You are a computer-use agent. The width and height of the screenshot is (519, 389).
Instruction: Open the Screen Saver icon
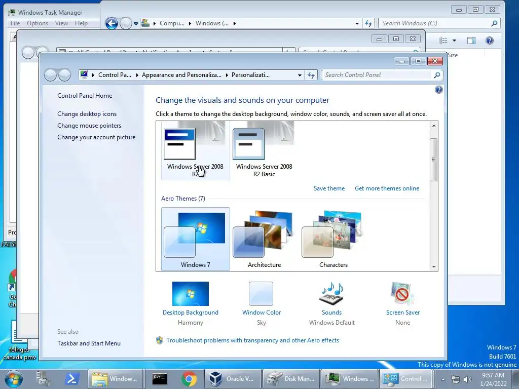[402, 294]
